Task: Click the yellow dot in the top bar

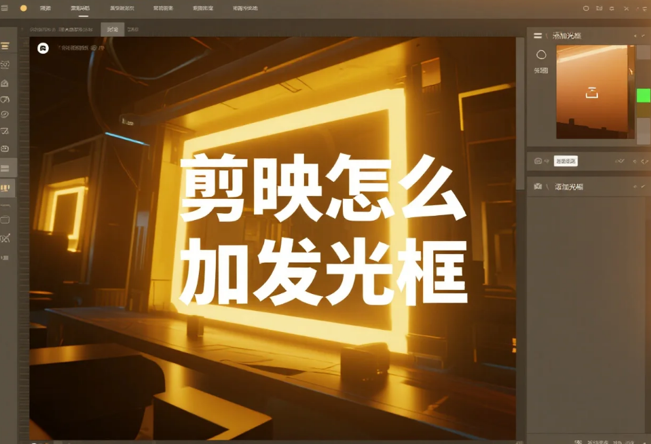Action: pyautogui.click(x=24, y=8)
